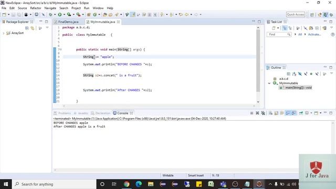Run the program with green Run button
This screenshot has height=189, width=336.
pyautogui.click(x=60, y=15)
